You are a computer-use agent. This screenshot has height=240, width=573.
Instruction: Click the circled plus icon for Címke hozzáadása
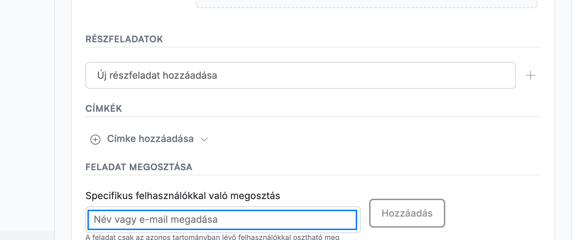95,139
